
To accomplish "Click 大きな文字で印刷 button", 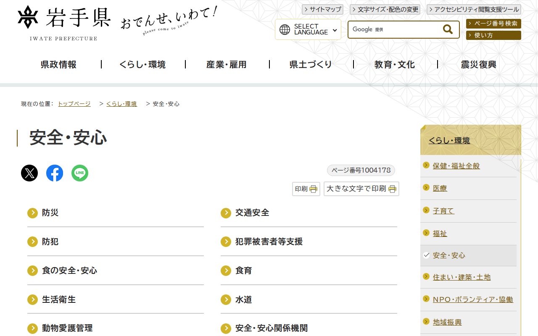I will pyautogui.click(x=361, y=189).
